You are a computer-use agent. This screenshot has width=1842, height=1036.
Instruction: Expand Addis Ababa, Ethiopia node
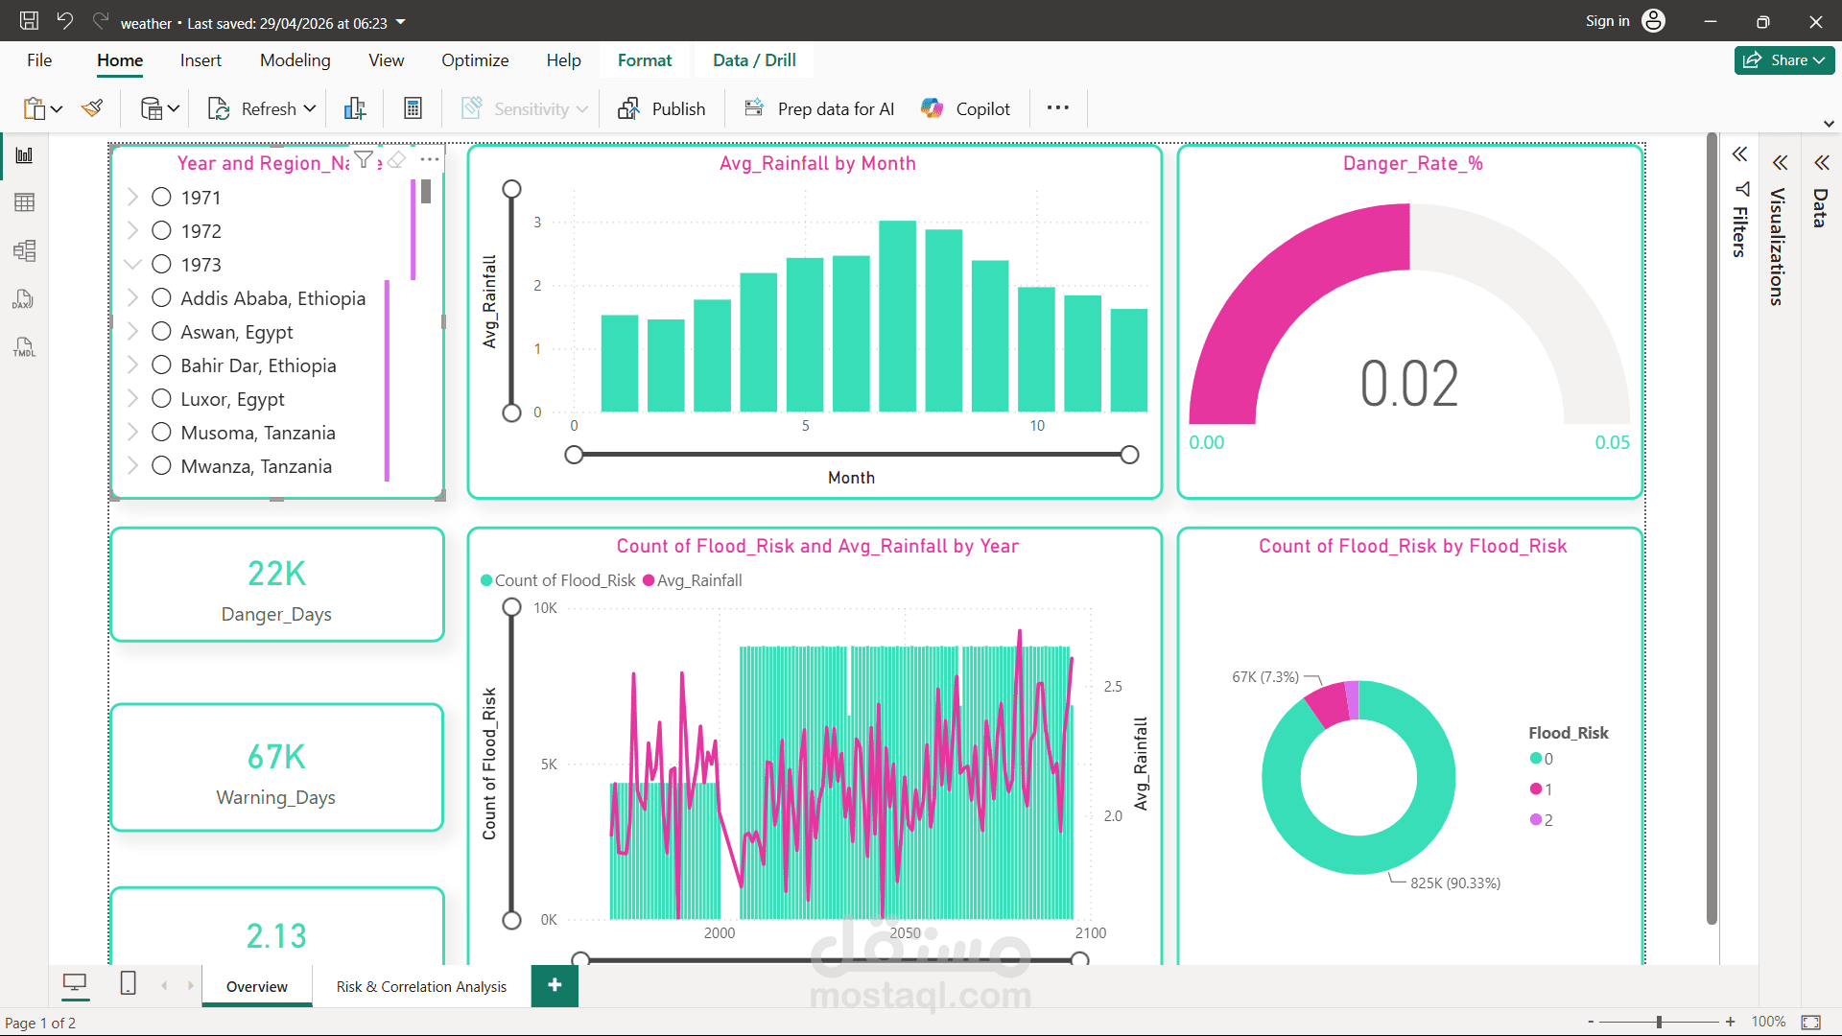coord(132,297)
